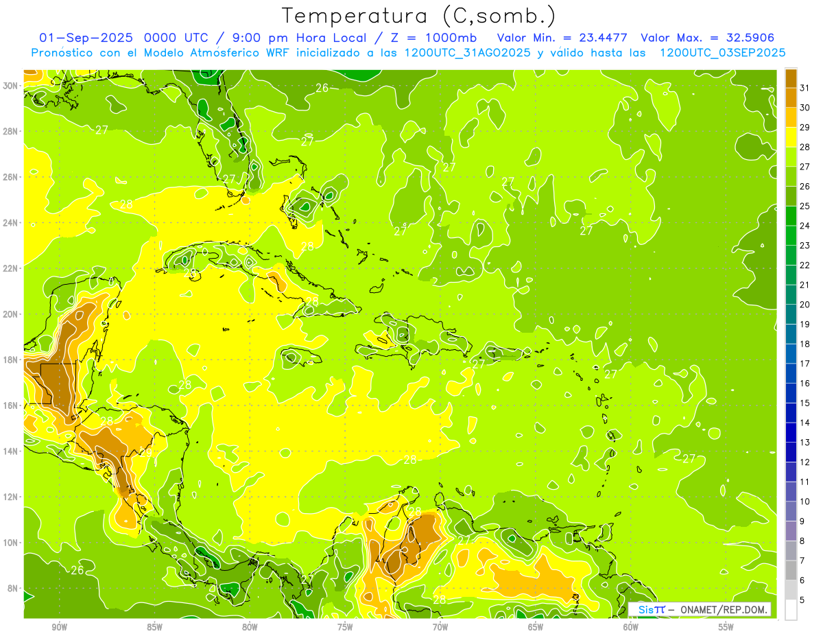
Task: Click legend color band between 26 and 27
Action: [x=791, y=176]
